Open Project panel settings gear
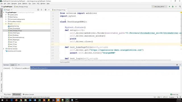Screen dimensions: 182x102 point(45,10)
